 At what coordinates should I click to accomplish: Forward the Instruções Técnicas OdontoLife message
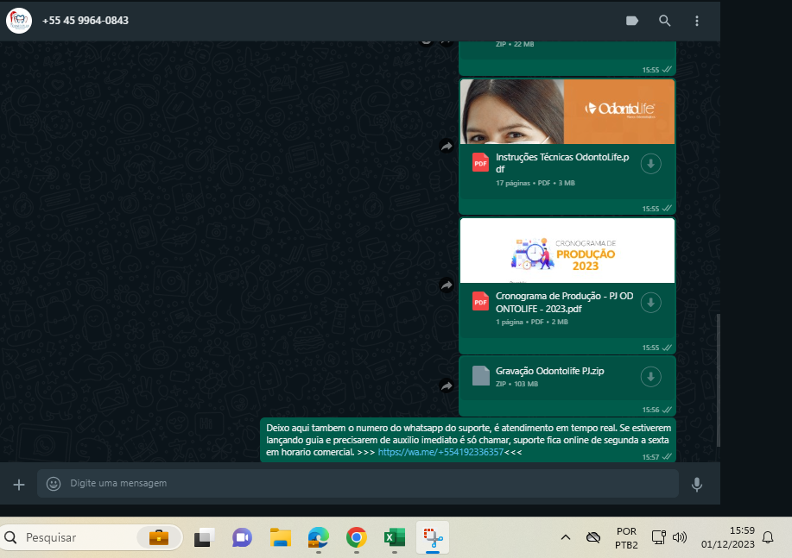447,147
